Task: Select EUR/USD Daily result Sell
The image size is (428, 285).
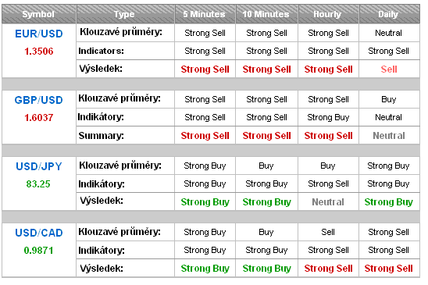Action: [389, 69]
